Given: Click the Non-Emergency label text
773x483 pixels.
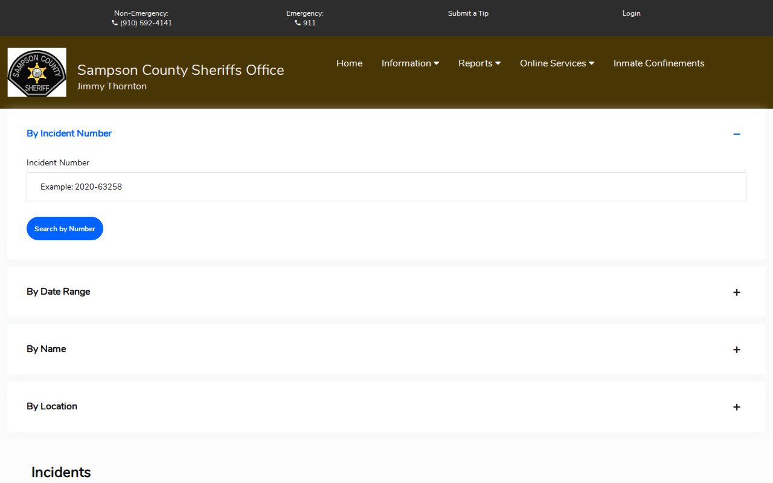Looking at the screenshot, I should coord(141,13).
